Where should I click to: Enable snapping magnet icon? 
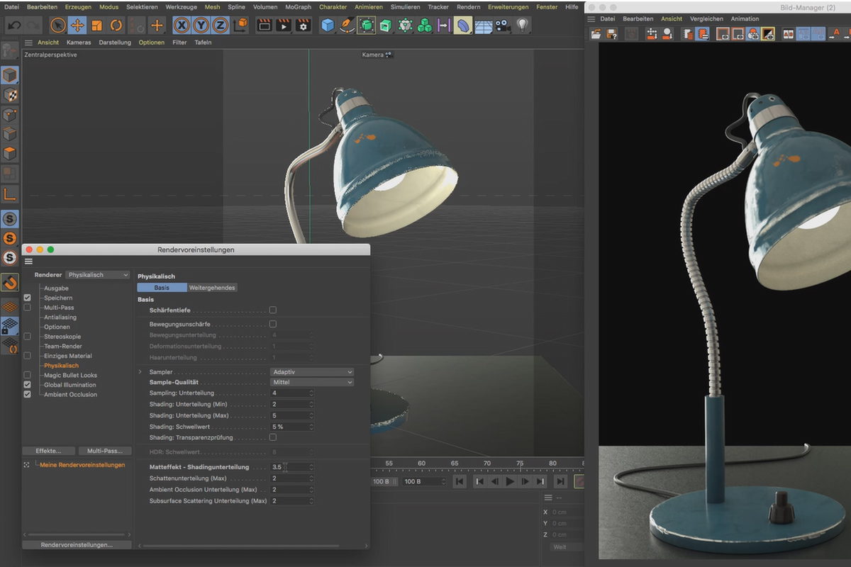[10, 283]
